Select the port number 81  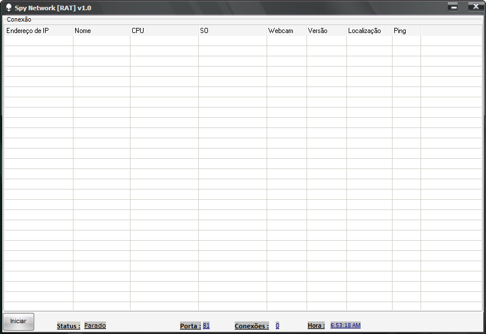coord(206,325)
